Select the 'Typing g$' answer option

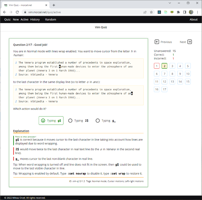click(x=51, y=121)
